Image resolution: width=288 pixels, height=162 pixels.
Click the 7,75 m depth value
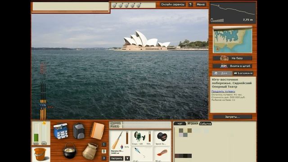click(248, 20)
